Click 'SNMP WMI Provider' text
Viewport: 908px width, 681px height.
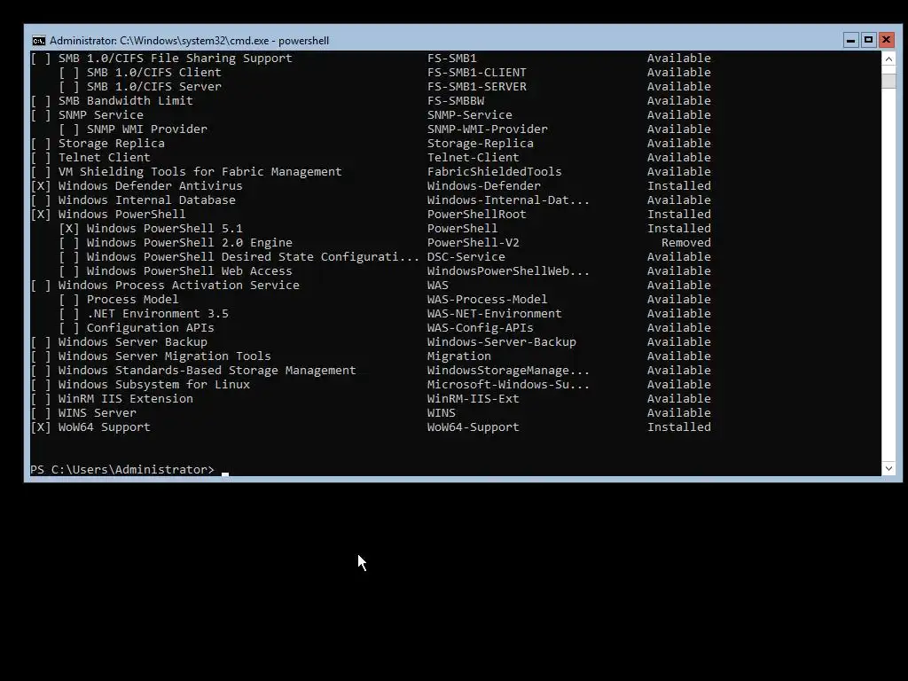147,129
